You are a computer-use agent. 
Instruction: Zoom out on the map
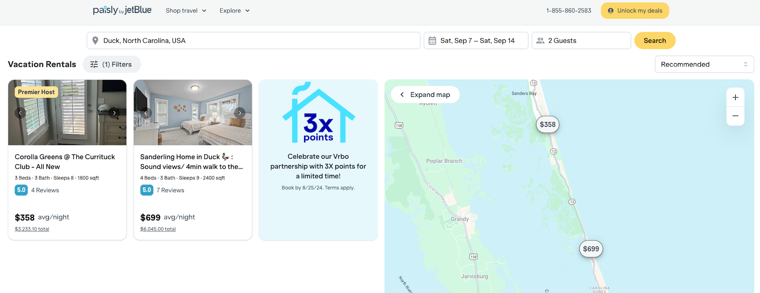coord(735,116)
